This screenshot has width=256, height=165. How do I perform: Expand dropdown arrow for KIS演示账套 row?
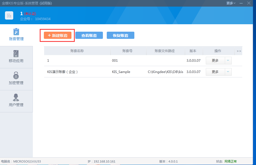[228, 72]
